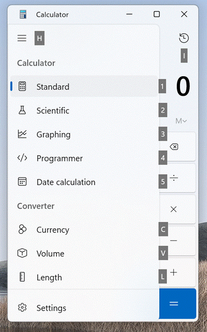Expand the memory M dropdown
This screenshot has width=207, height=332.
pos(181,121)
